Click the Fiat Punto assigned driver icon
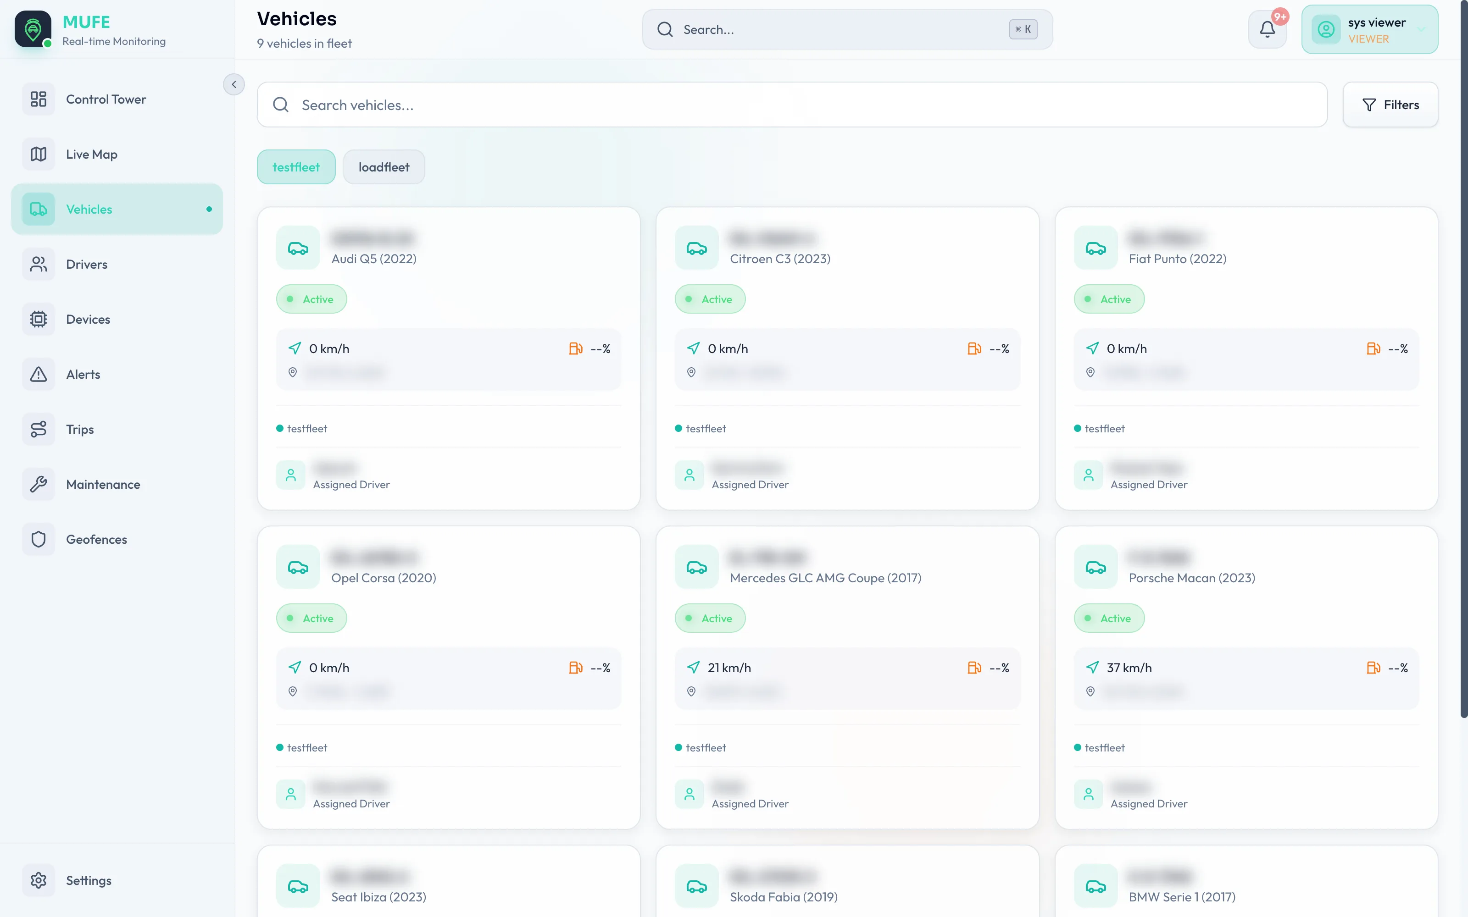 1089,475
